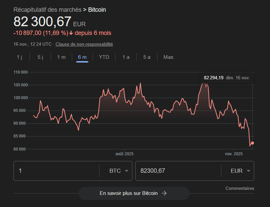Click the BTC dropdown arrow
The image size is (270, 207).
click(x=127, y=171)
